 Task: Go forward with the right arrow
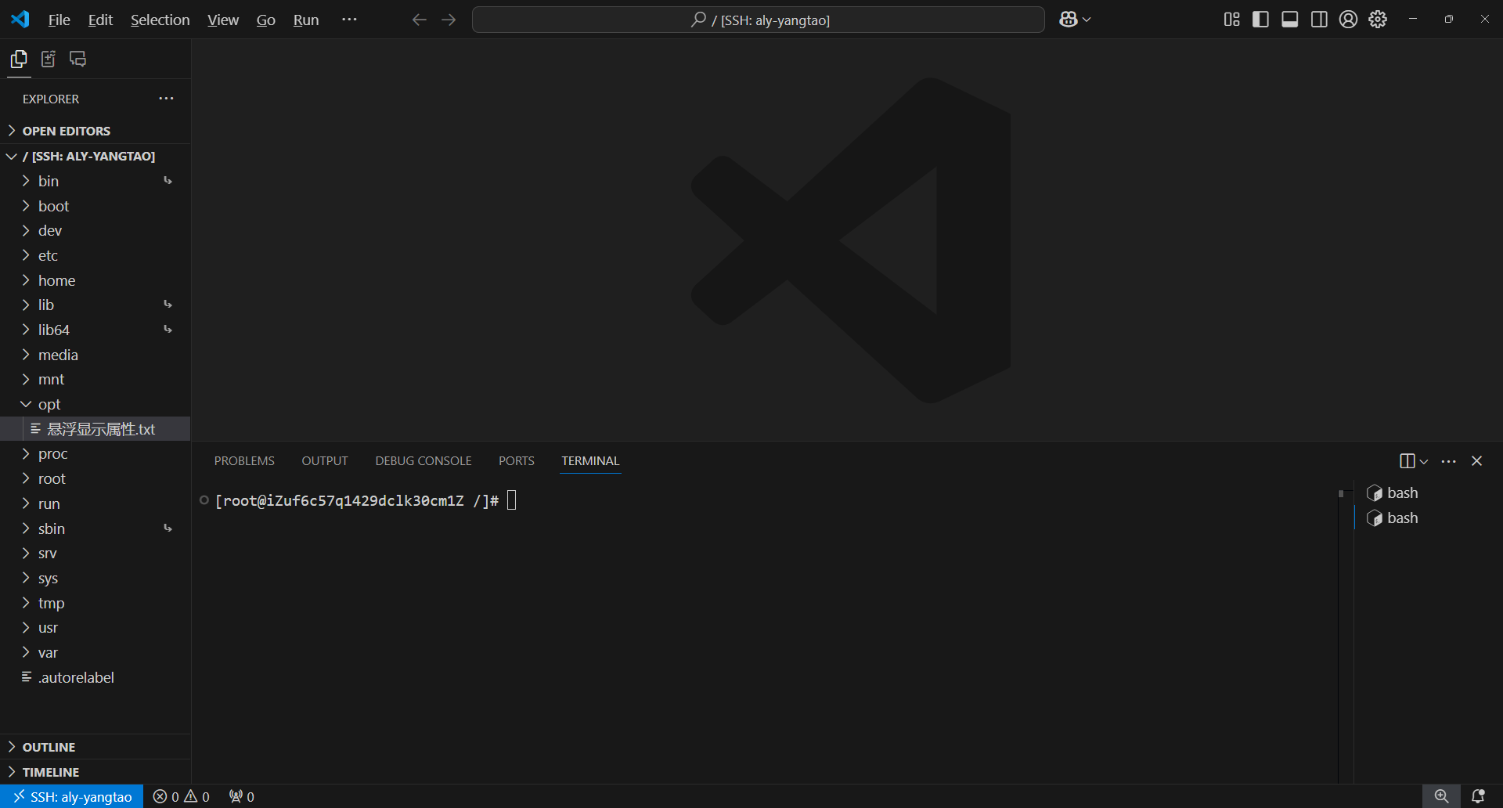click(x=449, y=20)
